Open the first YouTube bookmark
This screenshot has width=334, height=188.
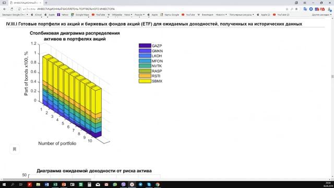99,15
